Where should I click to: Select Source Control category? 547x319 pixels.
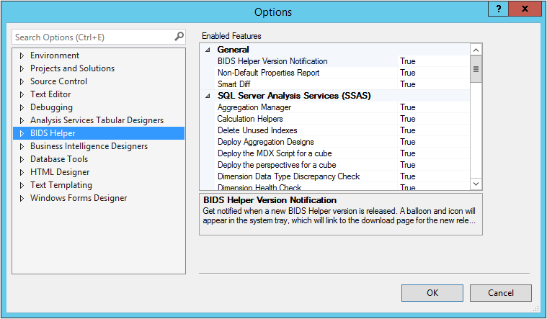pos(58,81)
